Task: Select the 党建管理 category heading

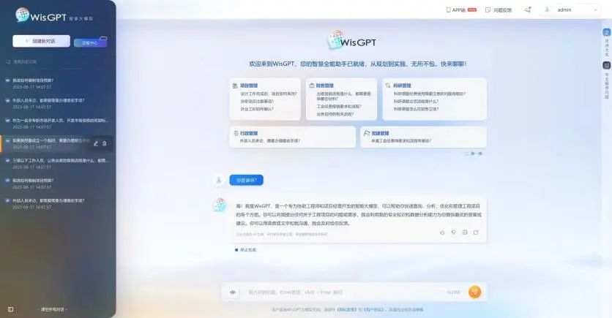Action: 380,133
